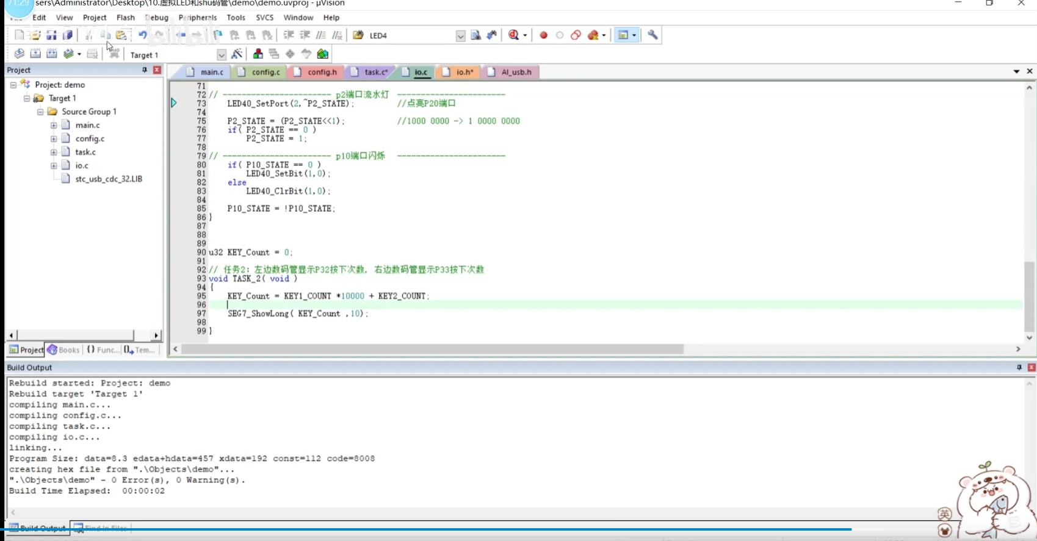This screenshot has height=541, width=1037.
Task: Click the Undo toolbar icon
Action: [x=142, y=35]
